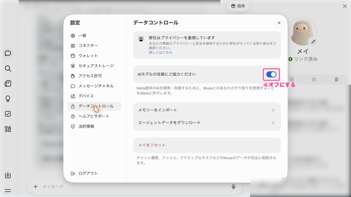Expand メモリーをインポート row
Image resolution: width=351 pixels, height=197 pixels.
tap(207, 110)
